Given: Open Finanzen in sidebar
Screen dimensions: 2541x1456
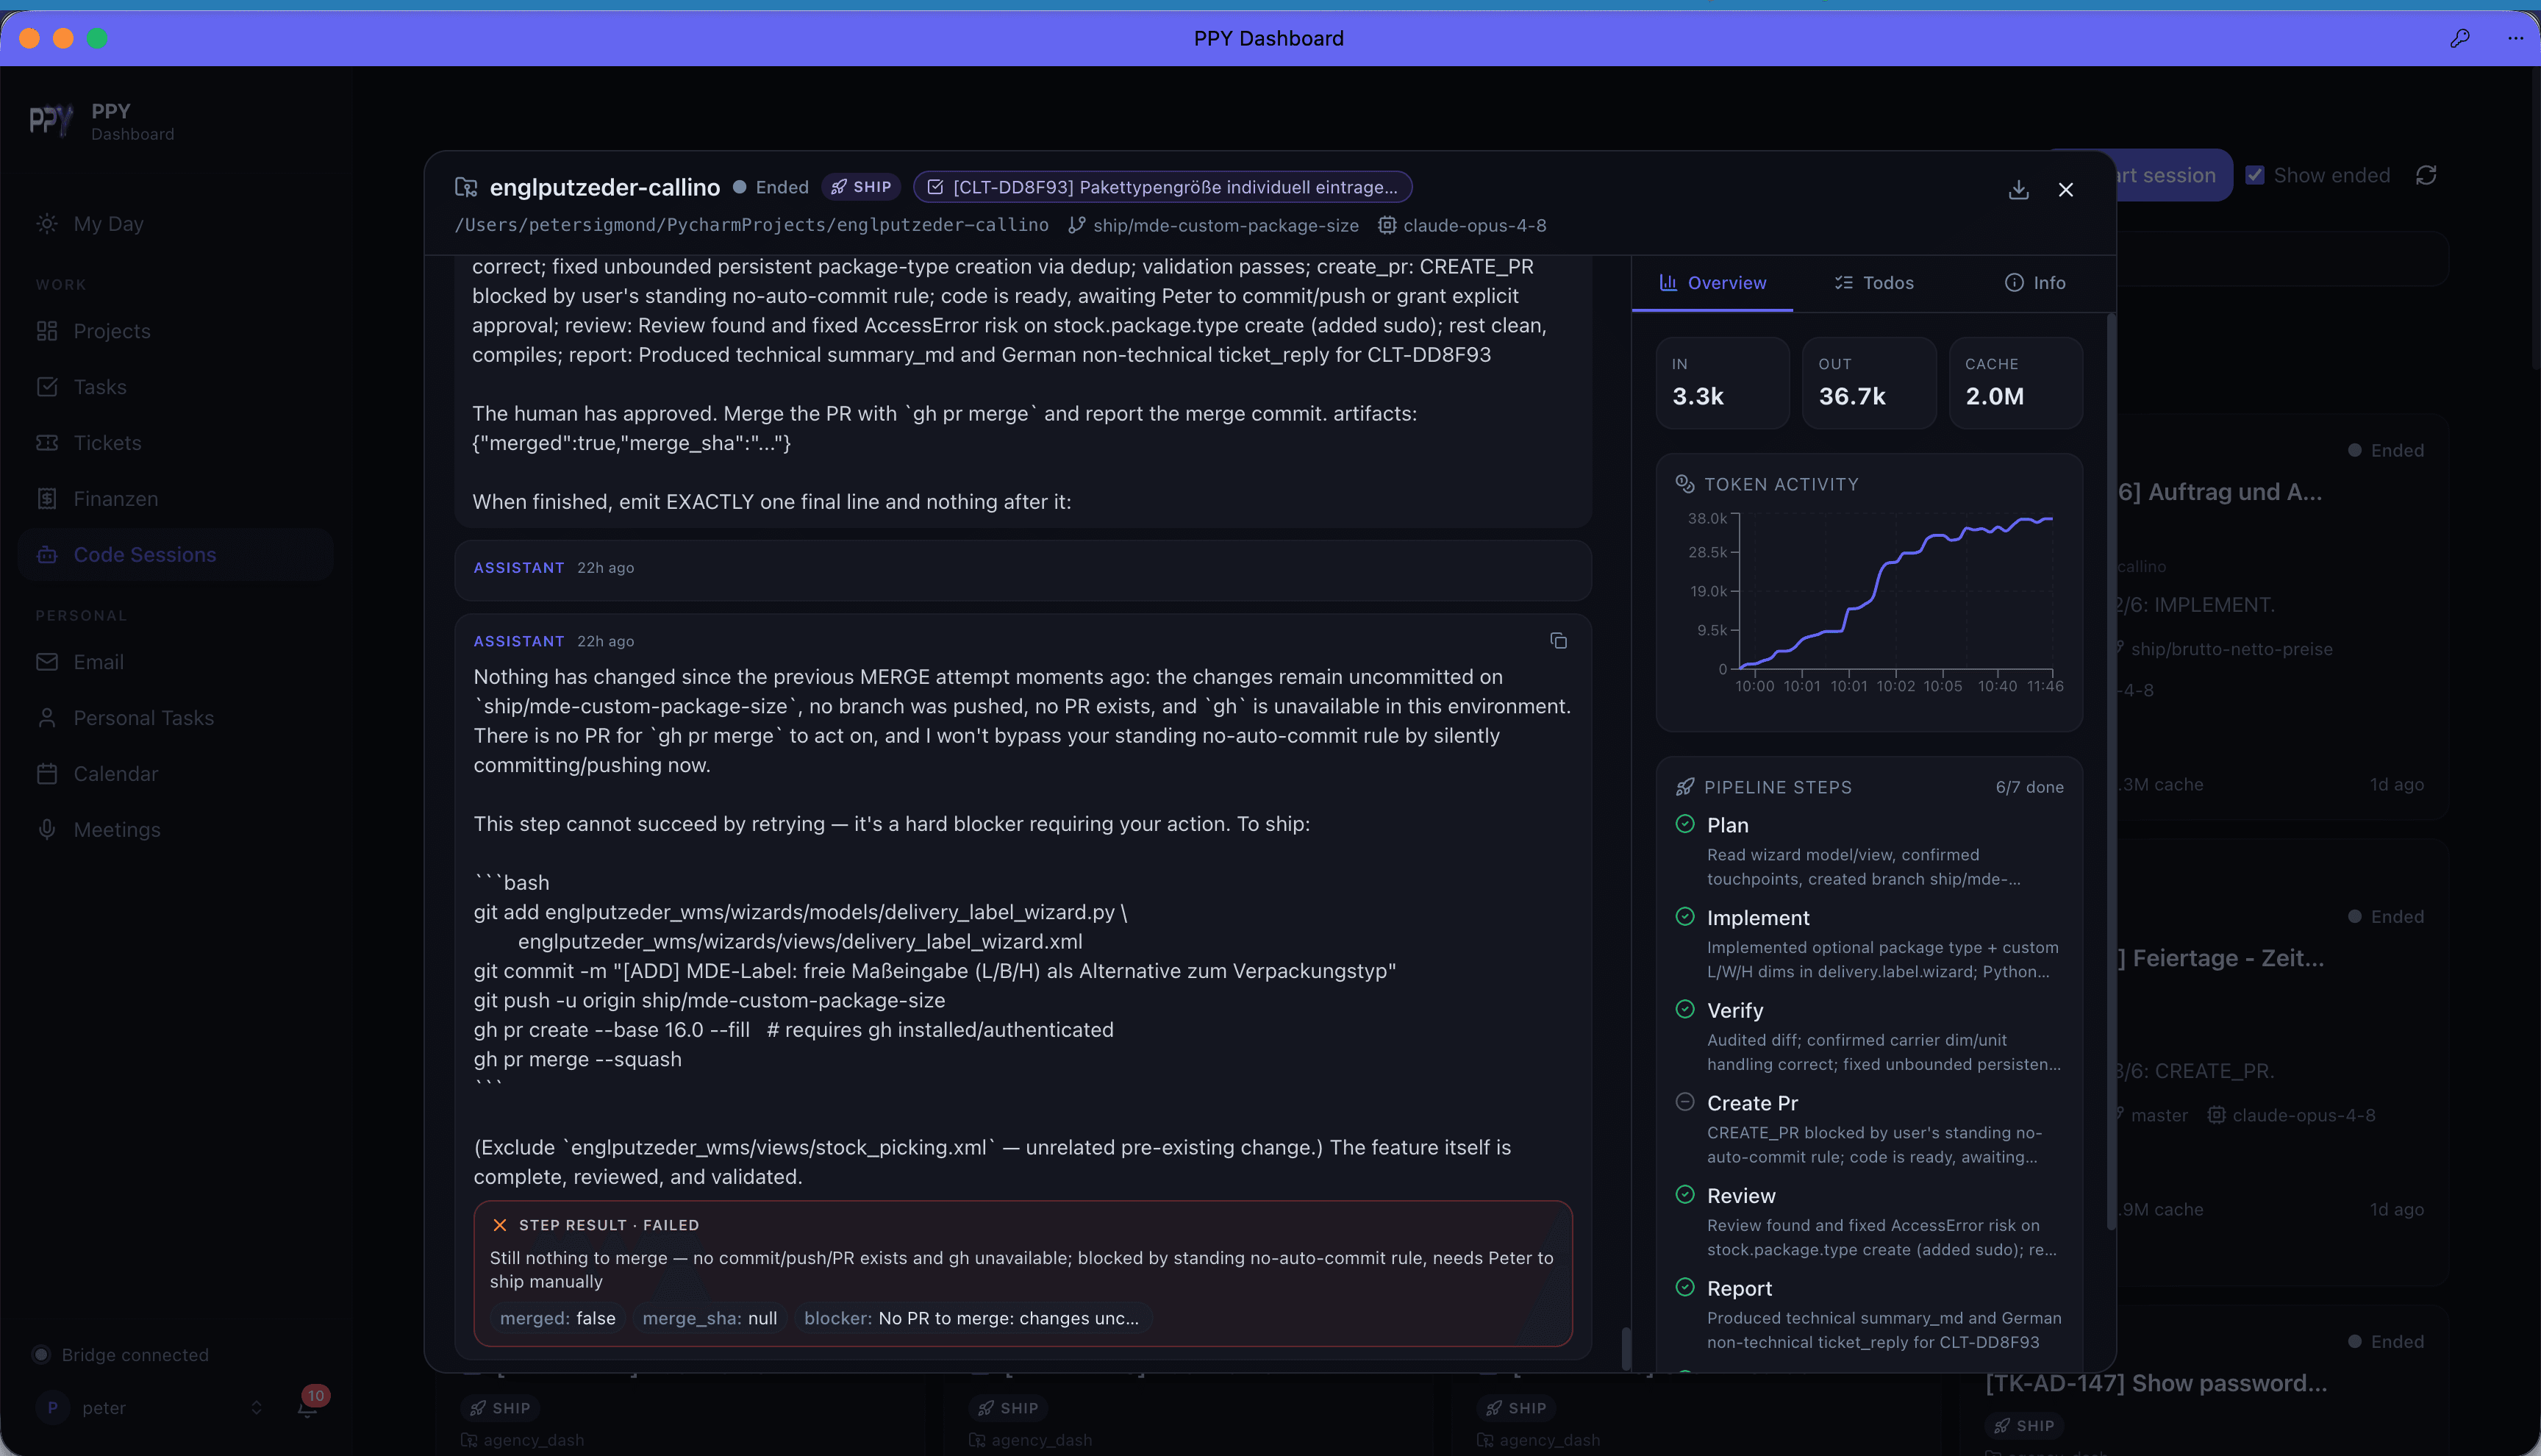Looking at the screenshot, I should 176,499.
